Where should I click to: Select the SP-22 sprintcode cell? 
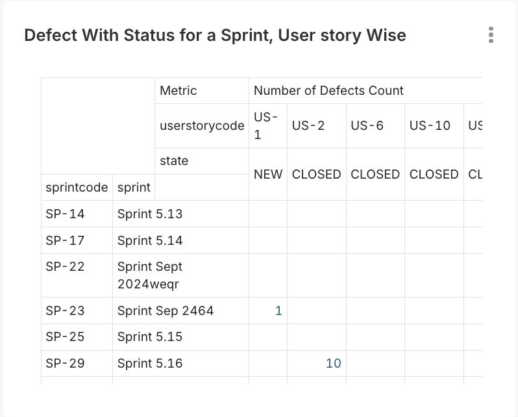(66, 267)
